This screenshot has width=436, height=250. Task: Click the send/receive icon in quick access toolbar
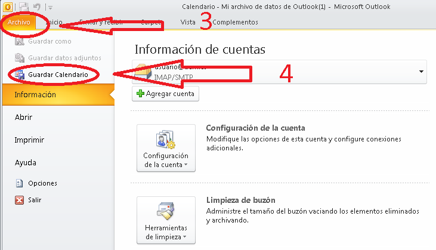pyautogui.click(x=24, y=7)
